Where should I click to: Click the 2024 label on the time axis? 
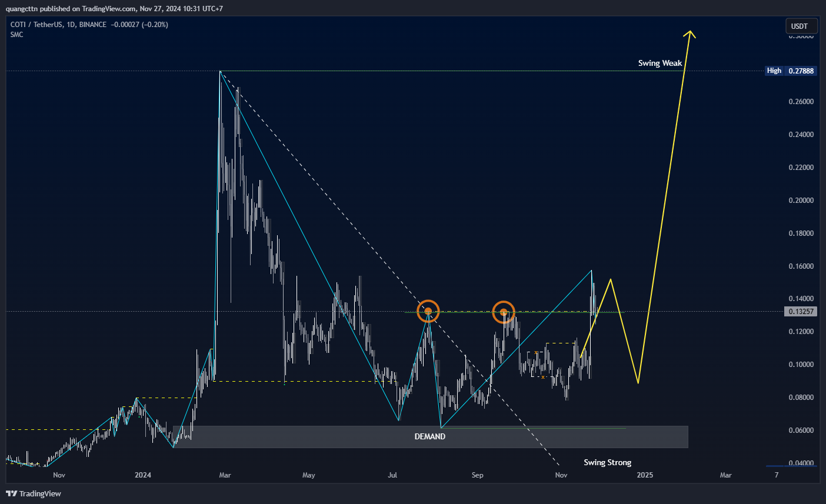(142, 475)
